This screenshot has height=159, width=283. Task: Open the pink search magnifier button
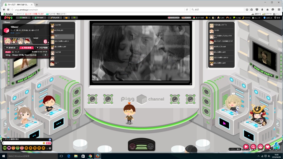[253, 147]
